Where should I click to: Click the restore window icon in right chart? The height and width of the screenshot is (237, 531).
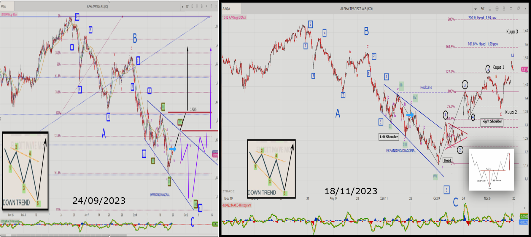(518, 9)
